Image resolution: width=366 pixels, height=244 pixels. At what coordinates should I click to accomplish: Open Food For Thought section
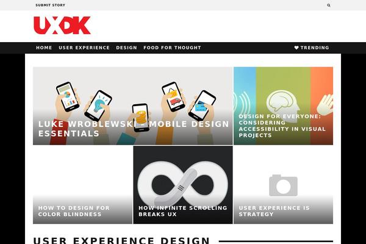click(x=172, y=48)
